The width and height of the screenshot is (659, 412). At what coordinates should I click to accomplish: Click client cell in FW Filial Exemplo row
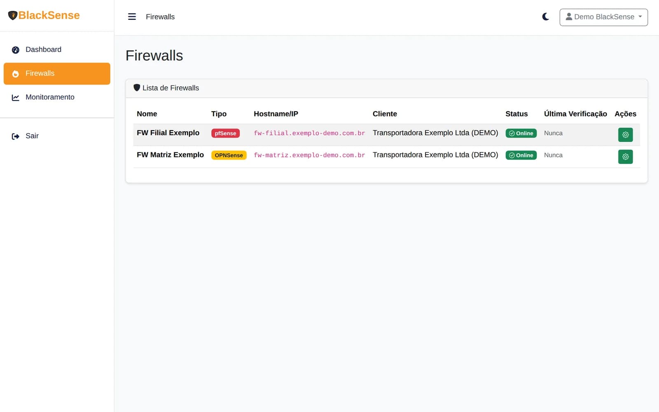pos(435,133)
